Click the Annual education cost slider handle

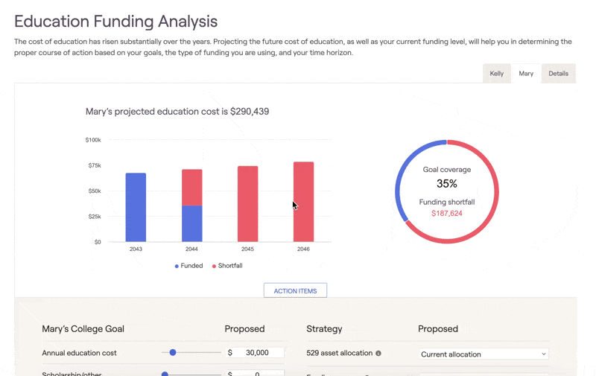click(x=173, y=352)
